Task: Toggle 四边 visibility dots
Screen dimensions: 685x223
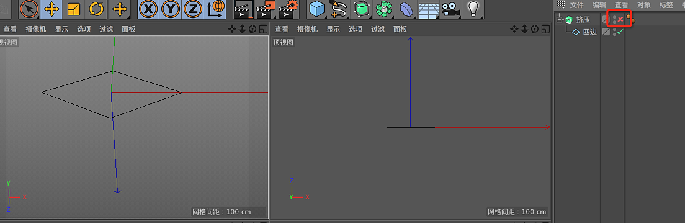Action: [614, 32]
